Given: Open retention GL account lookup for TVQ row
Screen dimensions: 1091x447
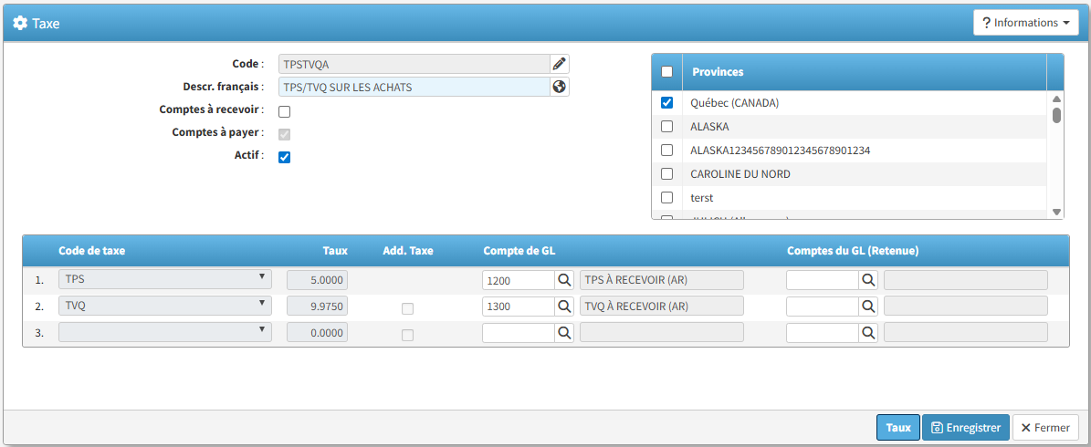Looking at the screenshot, I should coord(868,307).
